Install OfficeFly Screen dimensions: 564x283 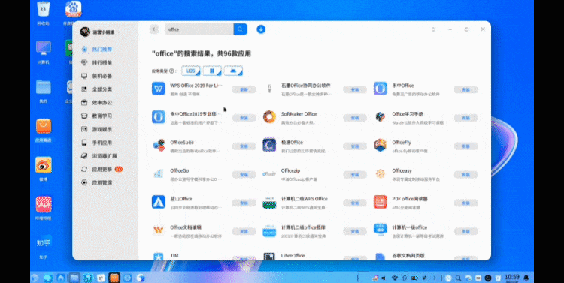(x=465, y=146)
